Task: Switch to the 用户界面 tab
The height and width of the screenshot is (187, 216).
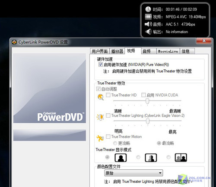Action: [100, 51]
